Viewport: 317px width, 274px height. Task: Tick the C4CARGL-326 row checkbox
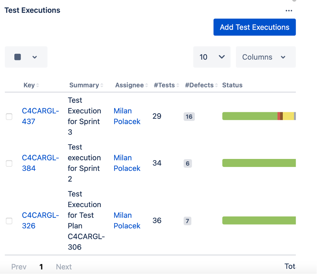[x=9, y=221]
